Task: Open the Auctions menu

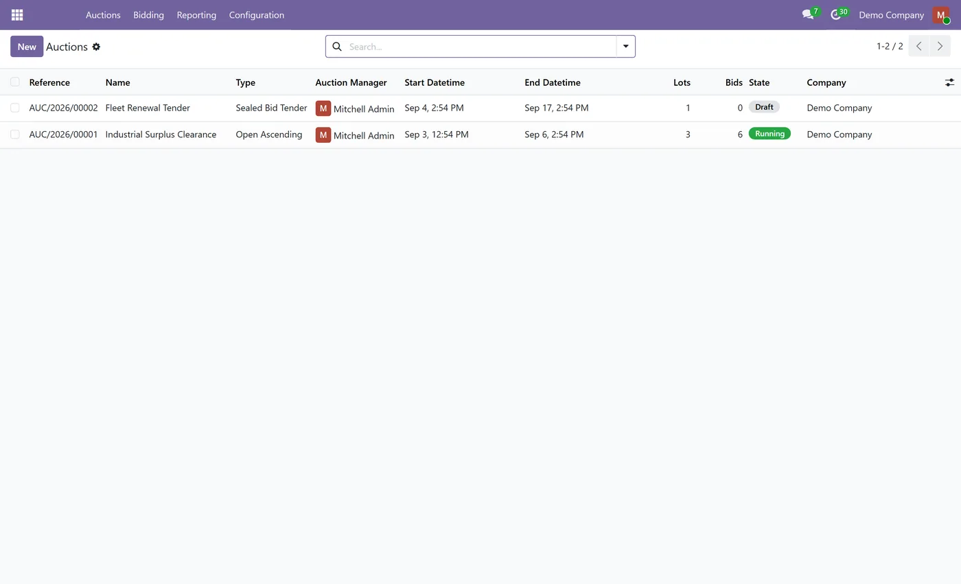Action: 103,14
